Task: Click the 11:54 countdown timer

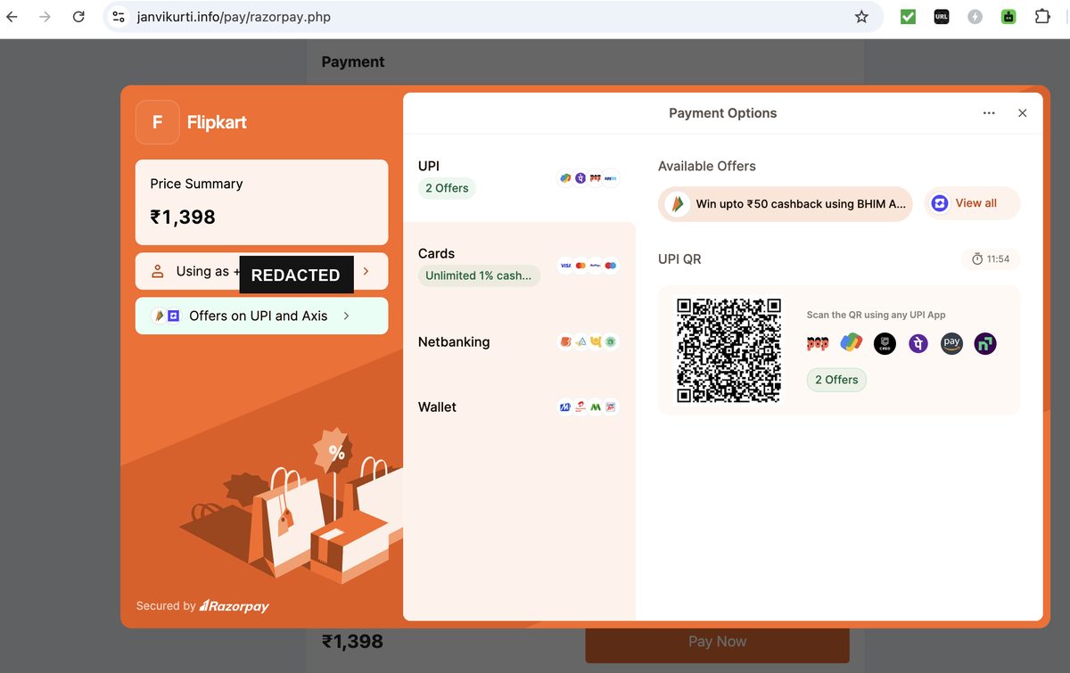Action: tap(991, 259)
